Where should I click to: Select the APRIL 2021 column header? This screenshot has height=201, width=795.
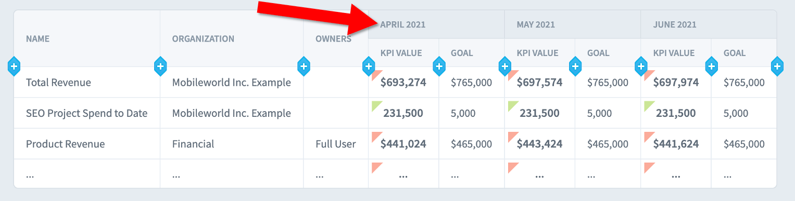[403, 24]
